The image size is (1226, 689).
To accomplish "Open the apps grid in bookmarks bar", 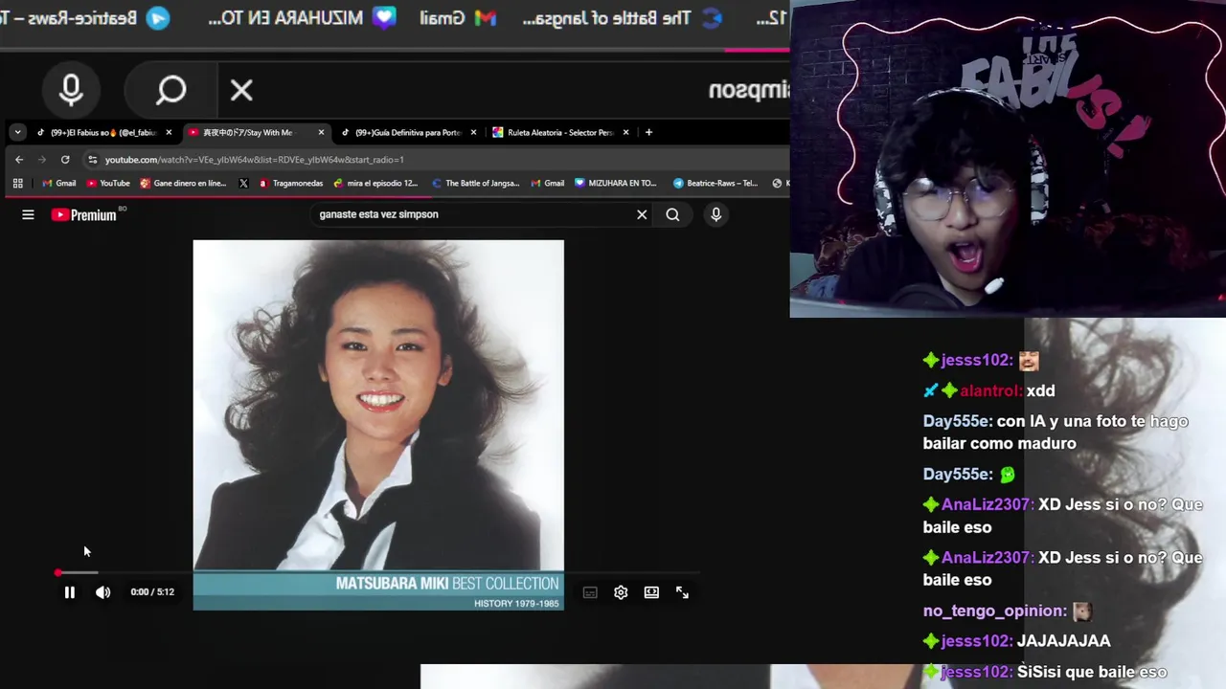I will coord(17,184).
